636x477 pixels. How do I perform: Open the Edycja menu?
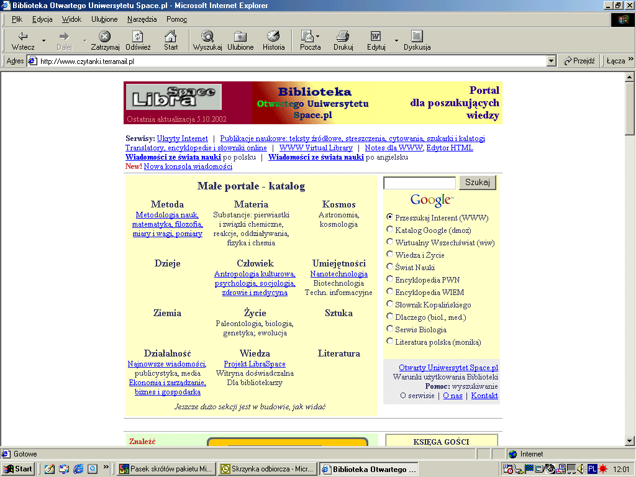pos(42,19)
